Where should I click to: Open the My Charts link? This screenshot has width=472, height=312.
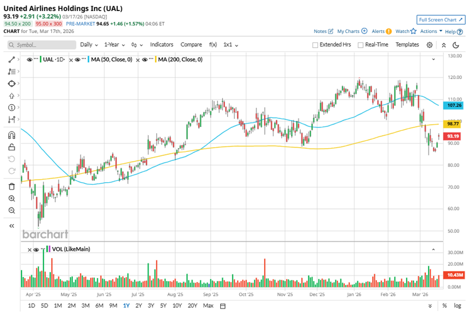[x=352, y=31]
